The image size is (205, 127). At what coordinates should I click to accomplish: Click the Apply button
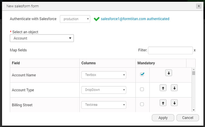coord(163,118)
